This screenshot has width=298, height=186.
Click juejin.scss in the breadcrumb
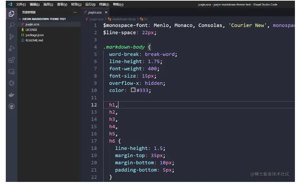[x=96, y=19]
